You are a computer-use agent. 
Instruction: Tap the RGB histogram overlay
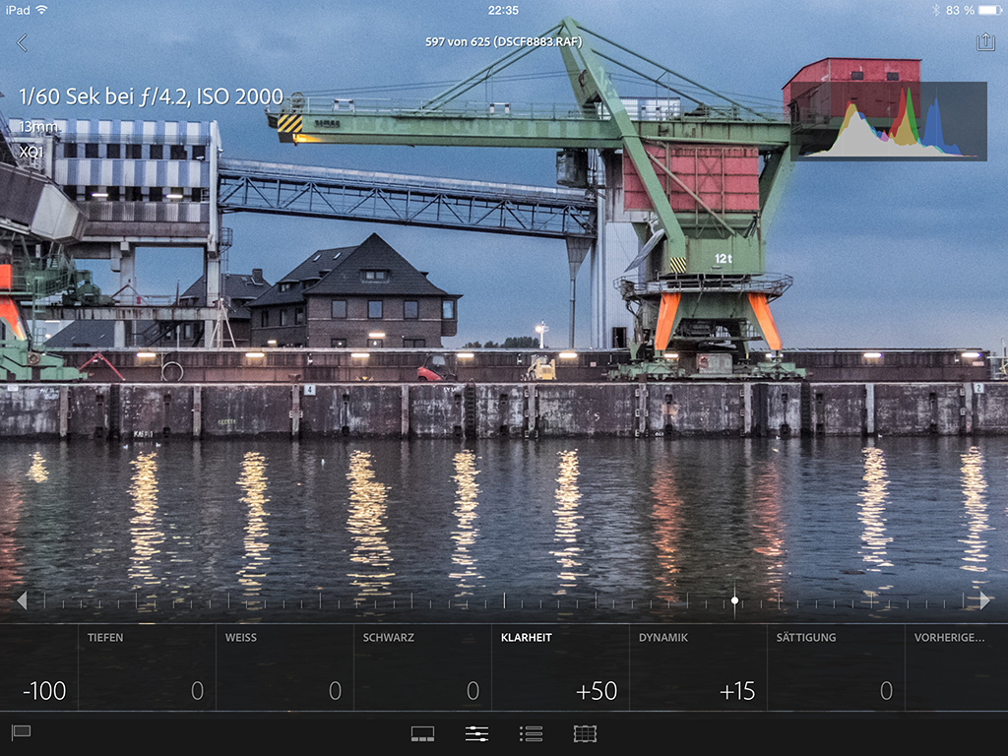[888, 121]
